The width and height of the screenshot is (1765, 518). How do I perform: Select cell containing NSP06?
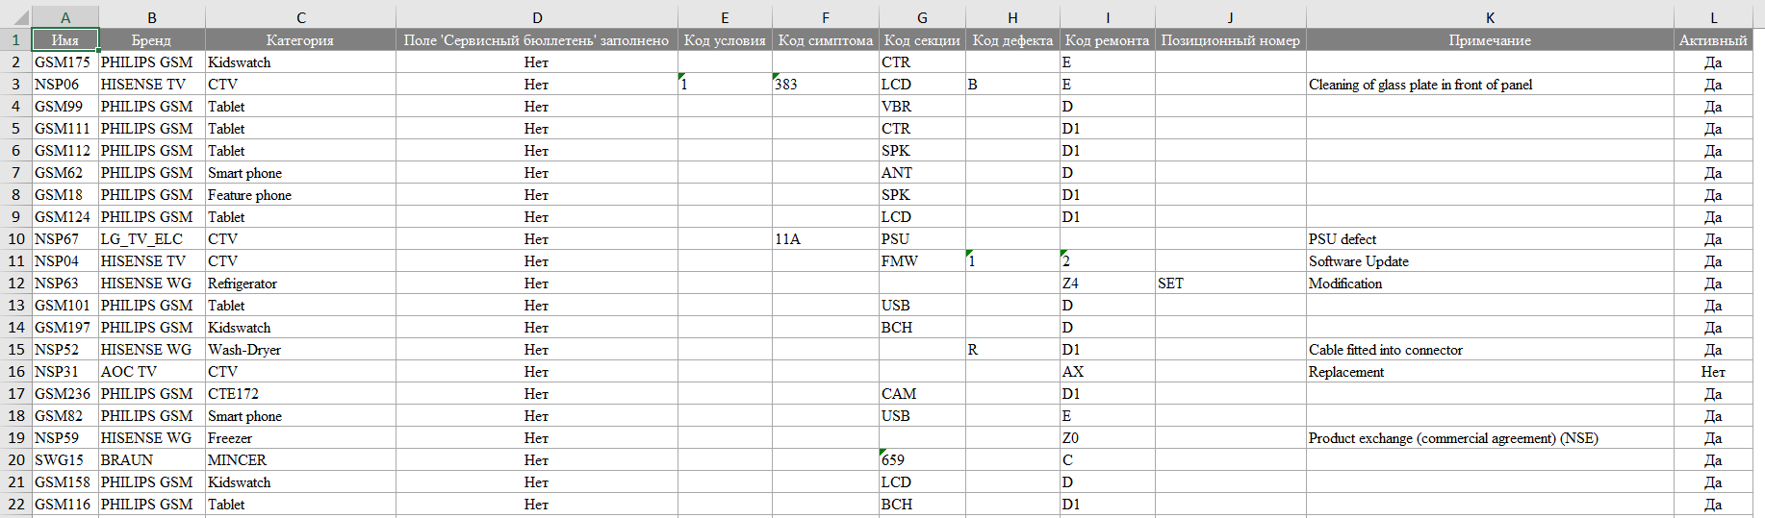pos(65,84)
